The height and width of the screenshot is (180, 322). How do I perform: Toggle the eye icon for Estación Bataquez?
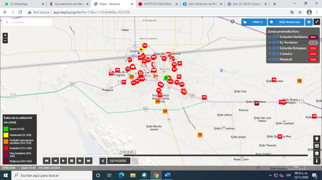pyautogui.click(x=270, y=48)
